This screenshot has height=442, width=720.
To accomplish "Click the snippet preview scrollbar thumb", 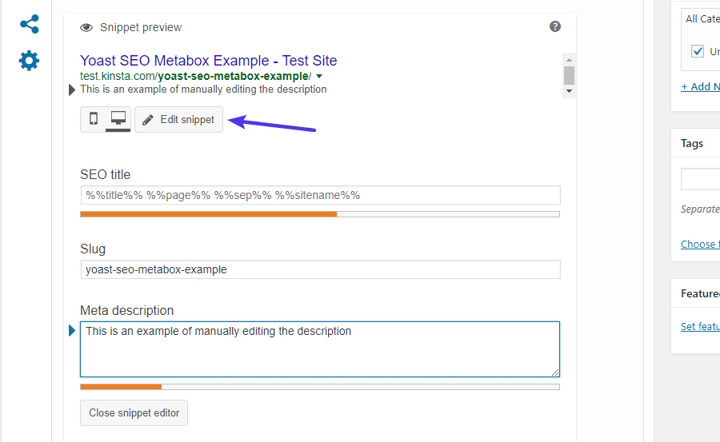I will click(569, 75).
